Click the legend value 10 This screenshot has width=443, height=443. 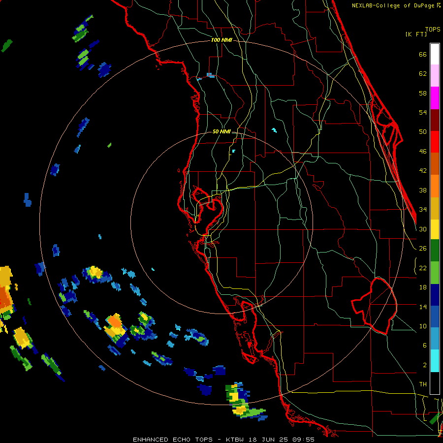coord(423,326)
